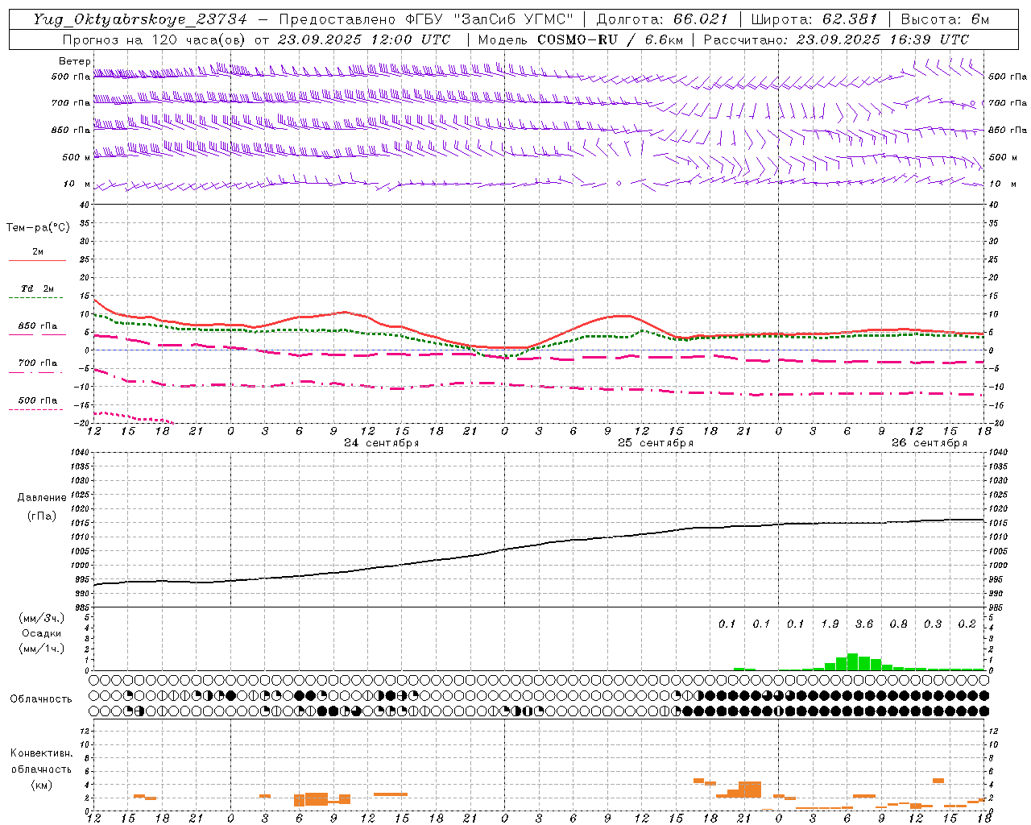Select the 24 сентября date label
Screen dimensions: 1031x825
point(381,443)
